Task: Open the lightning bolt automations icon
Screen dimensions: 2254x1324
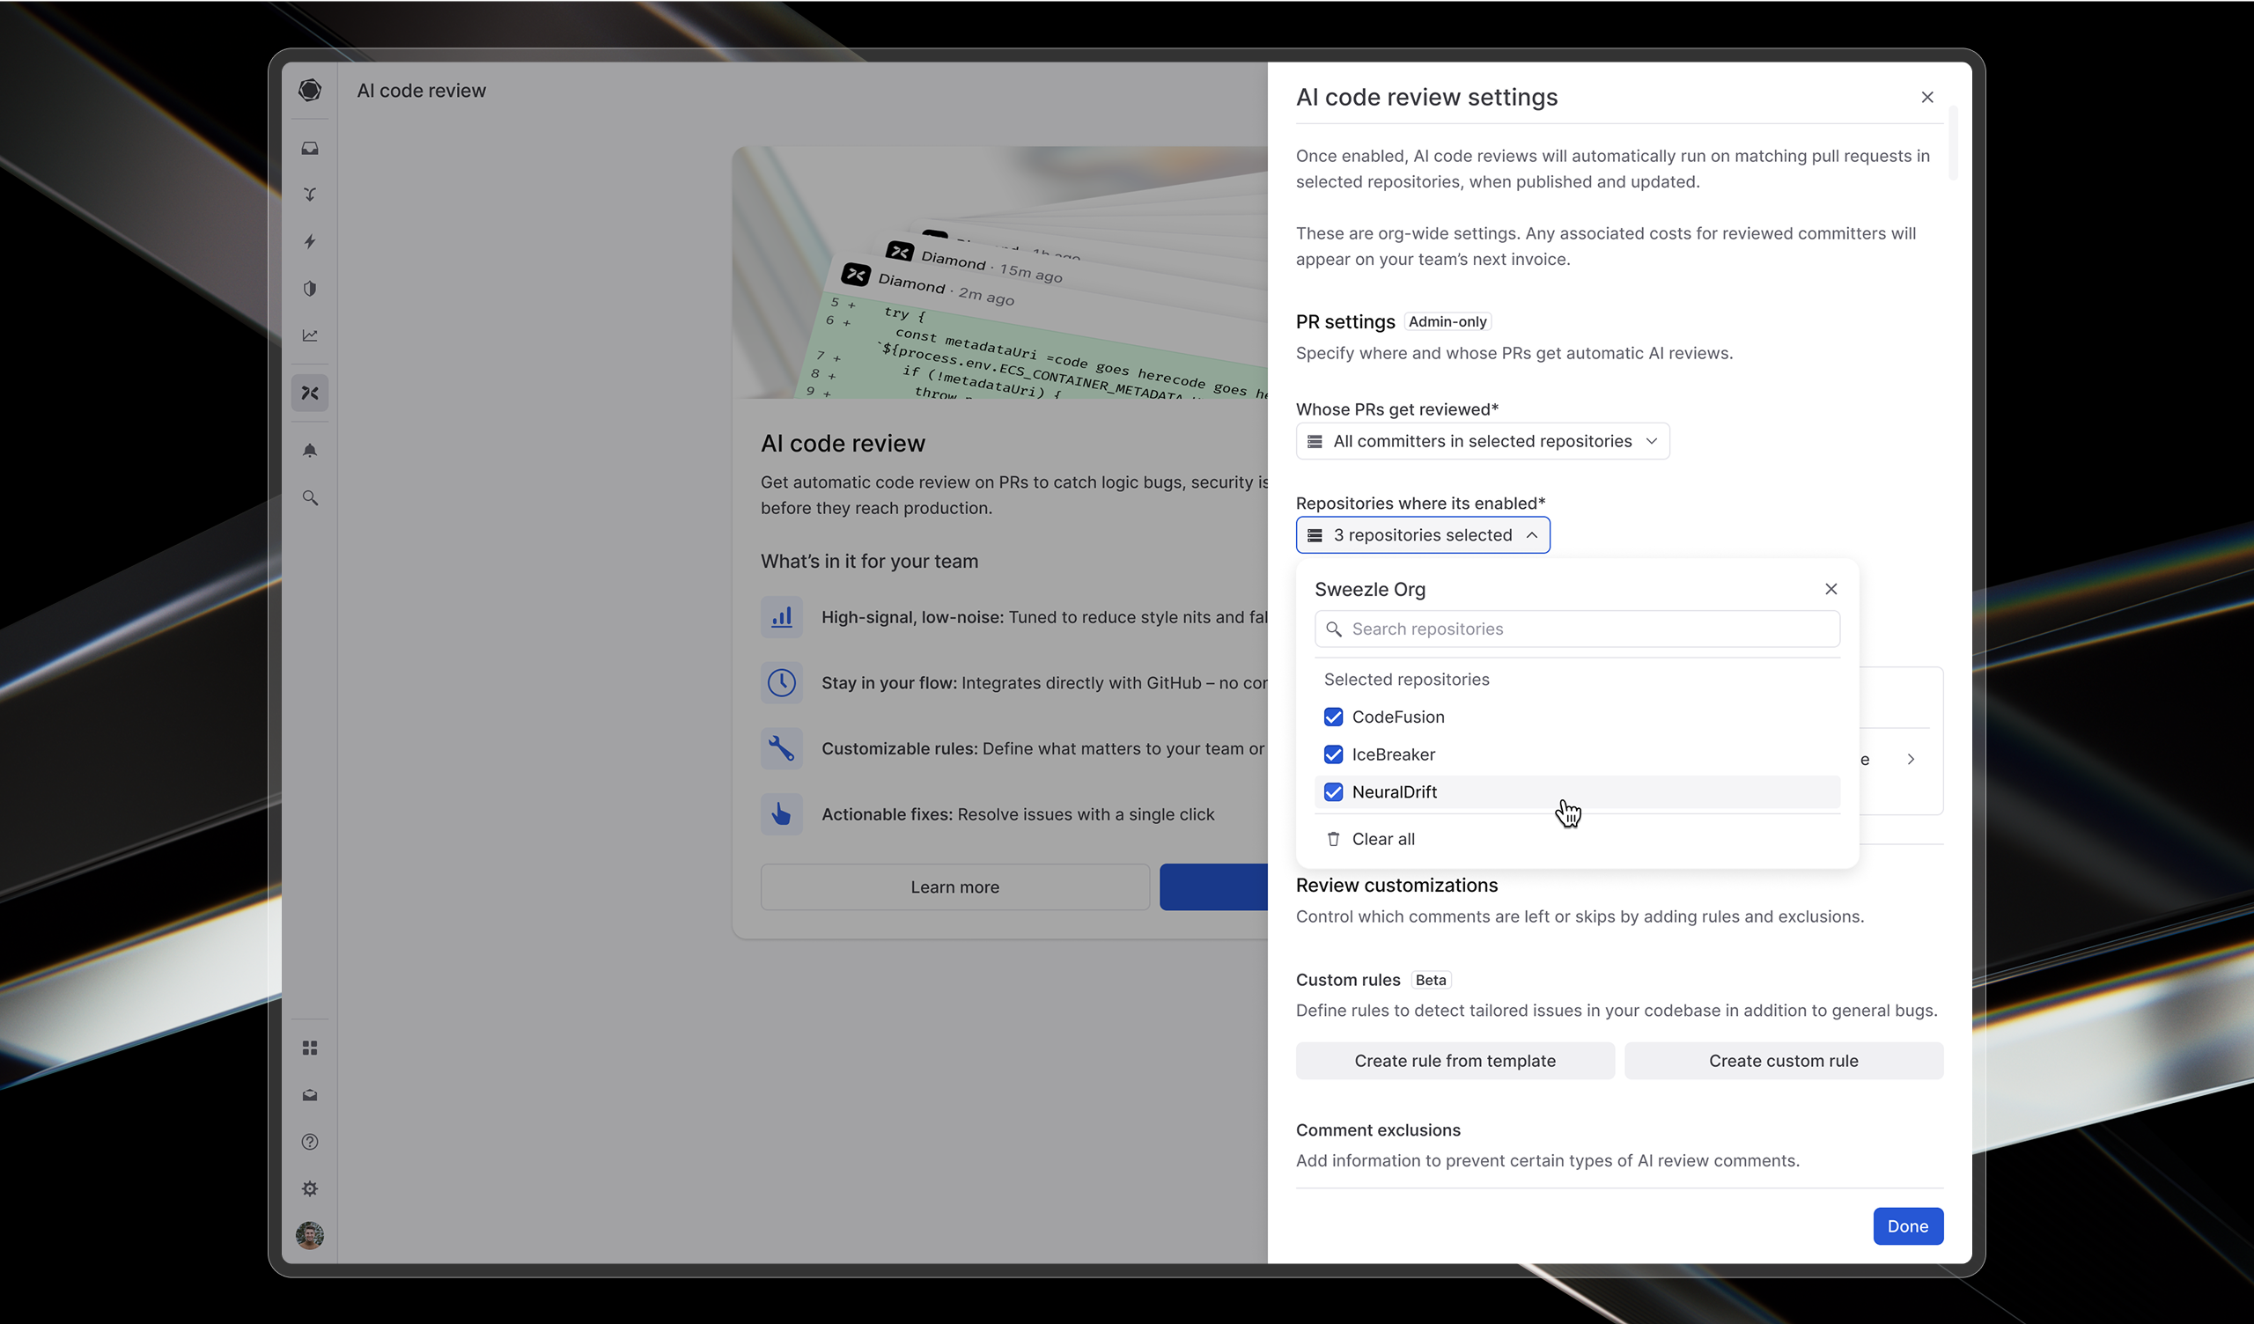Action: (x=309, y=241)
